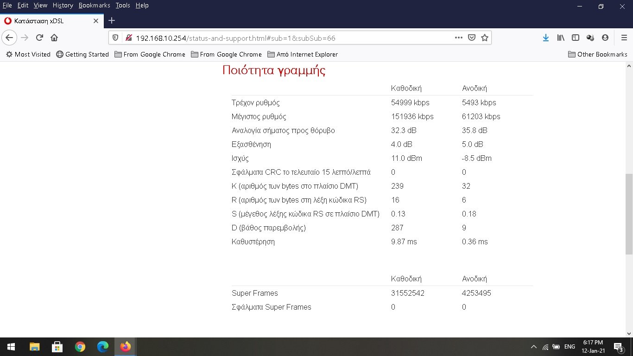Save page to Pocket
Viewport: 633px width, 356px height.
click(472, 38)
